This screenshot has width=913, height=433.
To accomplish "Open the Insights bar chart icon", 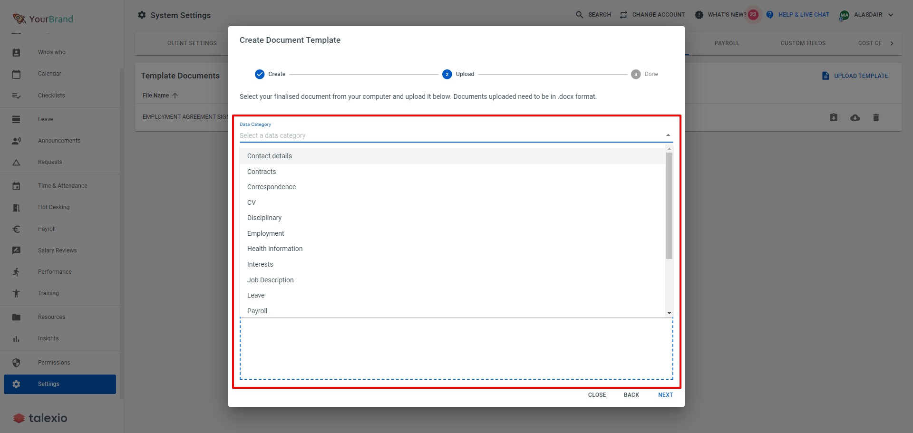I will pyautogui.click(x=16, y=338).
